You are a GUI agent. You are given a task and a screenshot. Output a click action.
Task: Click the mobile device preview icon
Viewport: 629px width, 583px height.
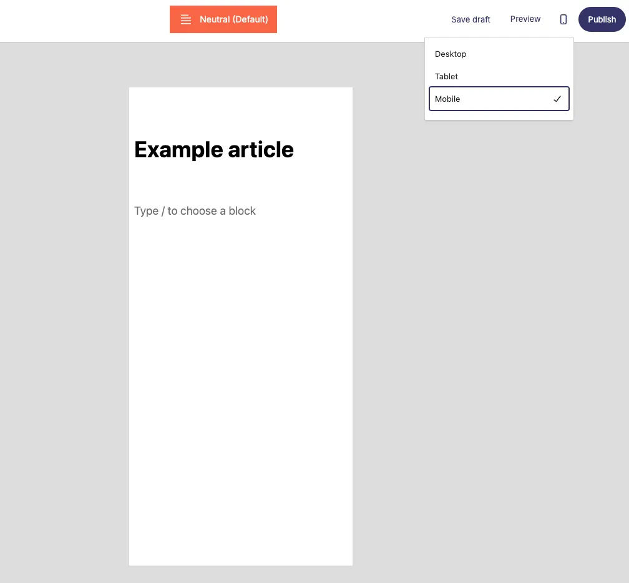(x=563, y=19)
